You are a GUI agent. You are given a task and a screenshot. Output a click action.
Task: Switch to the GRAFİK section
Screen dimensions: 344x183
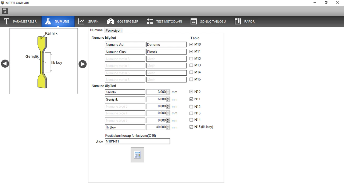(88, 21)
